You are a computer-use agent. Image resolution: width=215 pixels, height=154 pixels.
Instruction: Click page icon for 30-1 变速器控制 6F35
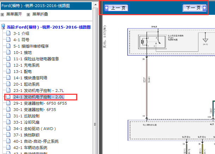tap(8, 109)
